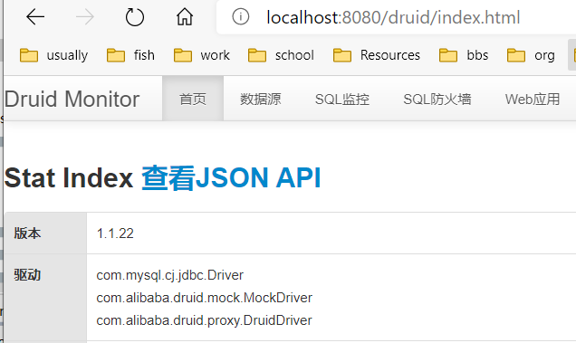Reload the page with refresh icon
Viewport: 576px width, 343px height.
click(x=134, y=17)
